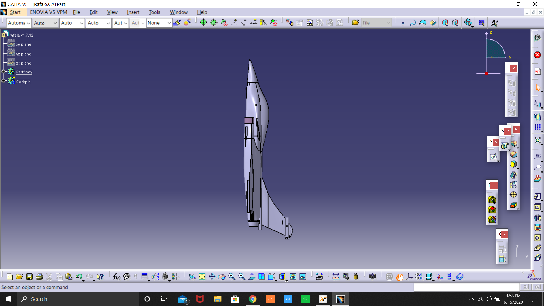Open the File catalog dropdown
544x306 pixels.
(376, 23)
